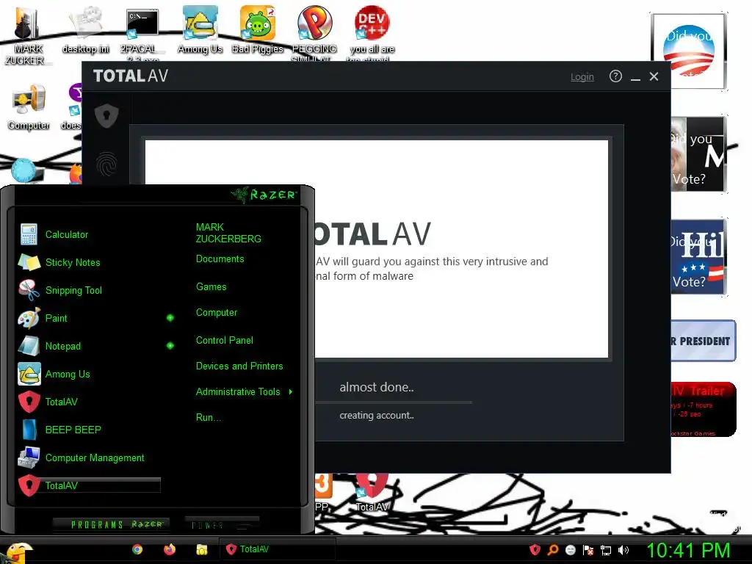Screen dimensions: 752x564
Task: Click the 'IV Trailer' countdown gadget
Action: coord(703,409)
